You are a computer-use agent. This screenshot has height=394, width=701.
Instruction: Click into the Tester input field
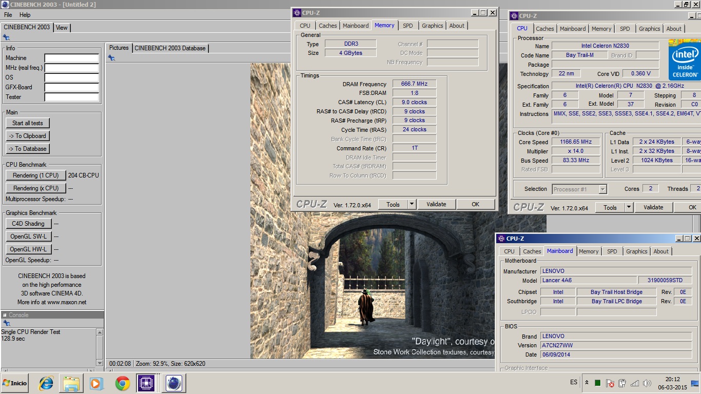click(72, 97)
